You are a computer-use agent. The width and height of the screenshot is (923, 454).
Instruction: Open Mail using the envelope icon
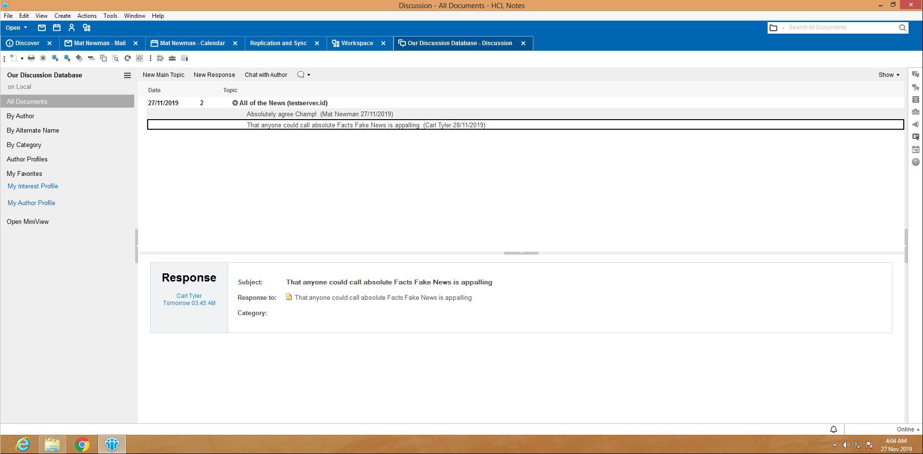(42, 28)
